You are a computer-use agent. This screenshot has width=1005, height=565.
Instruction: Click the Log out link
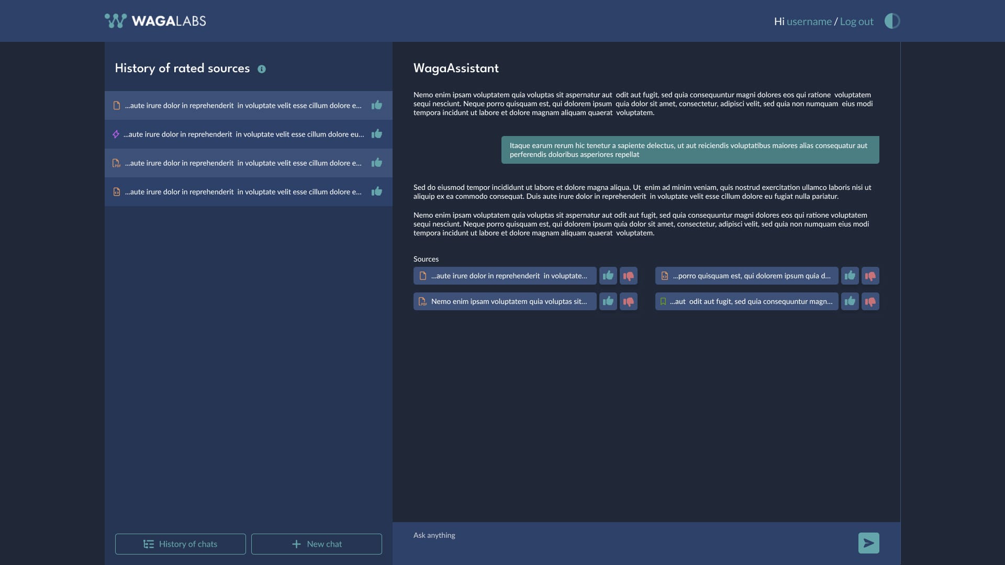pos(856,21)
